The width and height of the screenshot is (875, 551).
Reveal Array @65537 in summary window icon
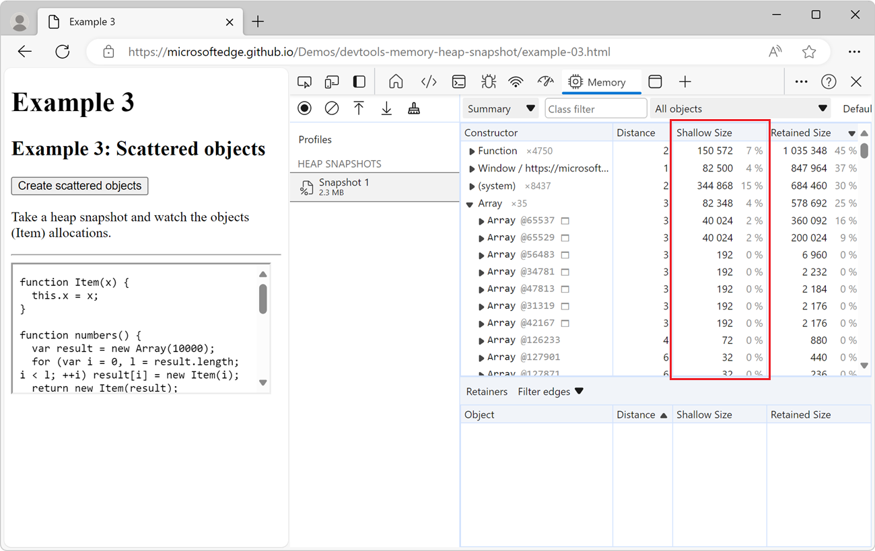coord(565,221)
